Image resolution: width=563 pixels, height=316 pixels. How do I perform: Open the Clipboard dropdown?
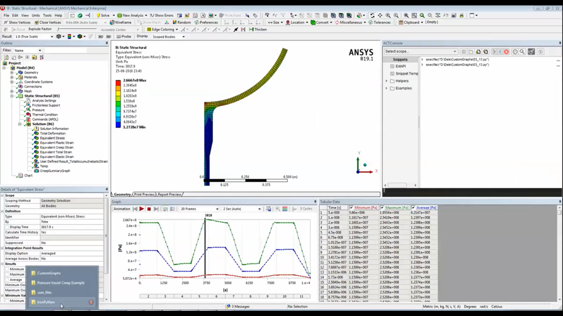[411, 22]
